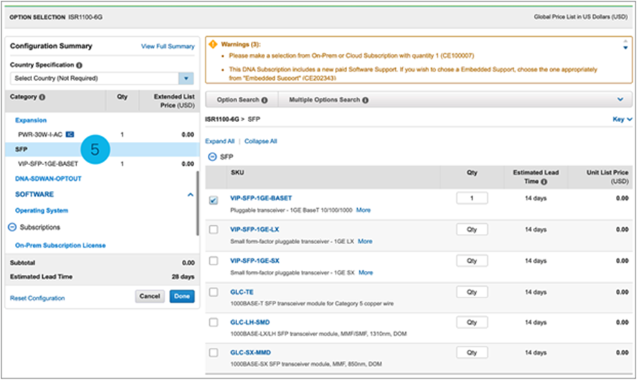The image size is (637, 380).
Task: Check the GLC-SX-MMD checkbox
Action: 213,353
